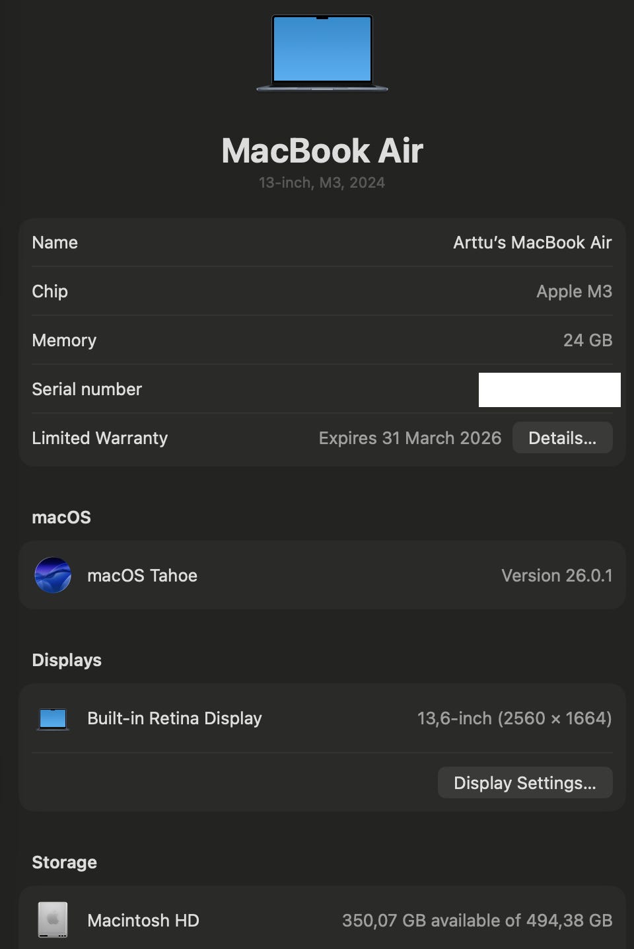
Task: Click the Version 26.0.1 text
Action: coord(557,576)
